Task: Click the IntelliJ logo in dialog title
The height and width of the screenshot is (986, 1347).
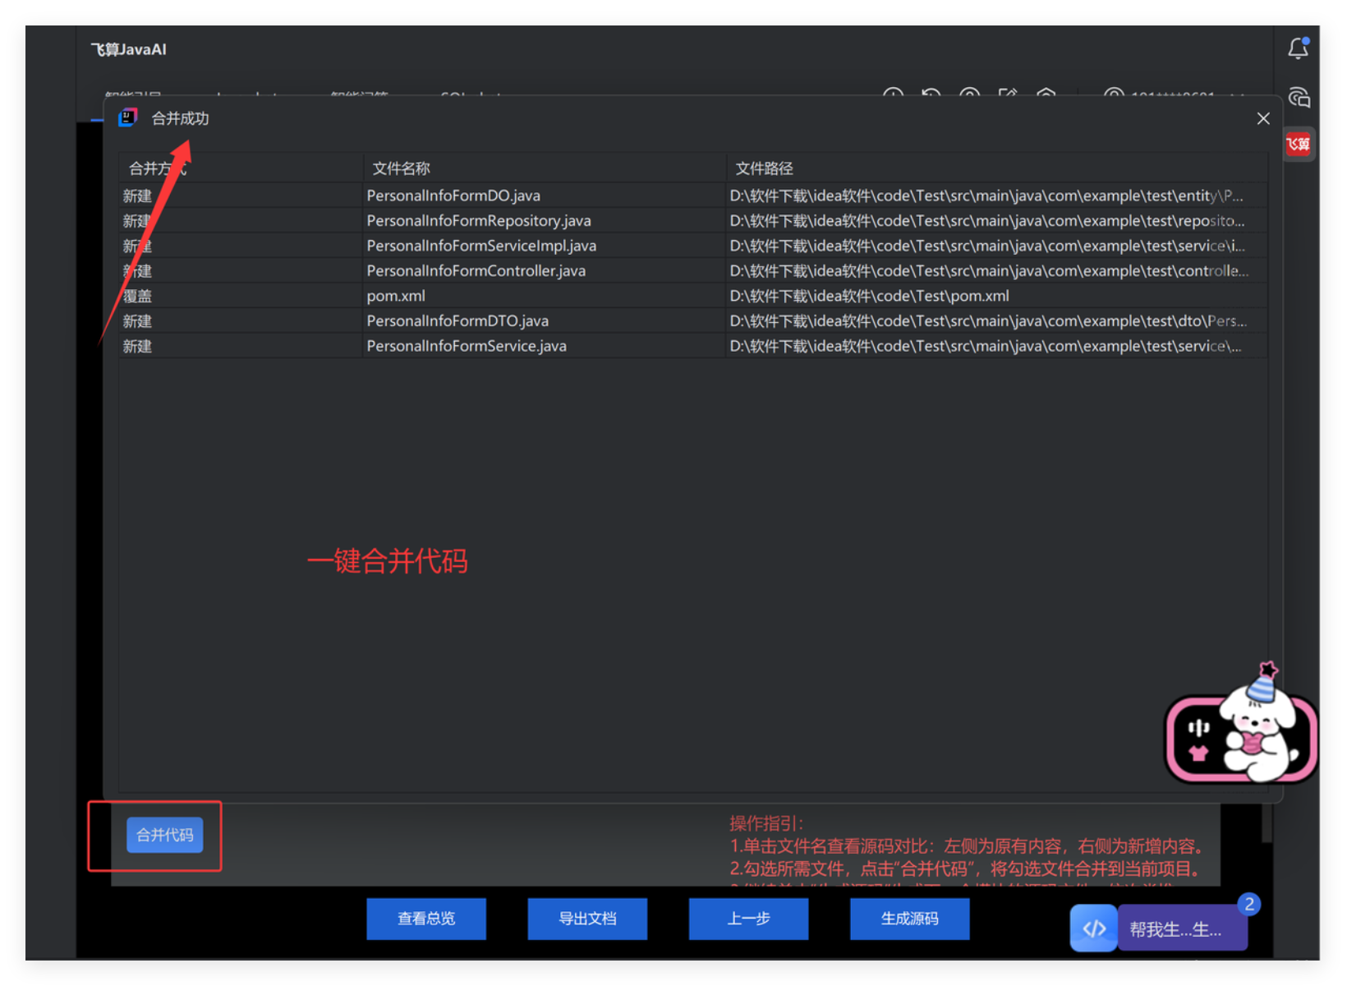Action: pos(128,118)
